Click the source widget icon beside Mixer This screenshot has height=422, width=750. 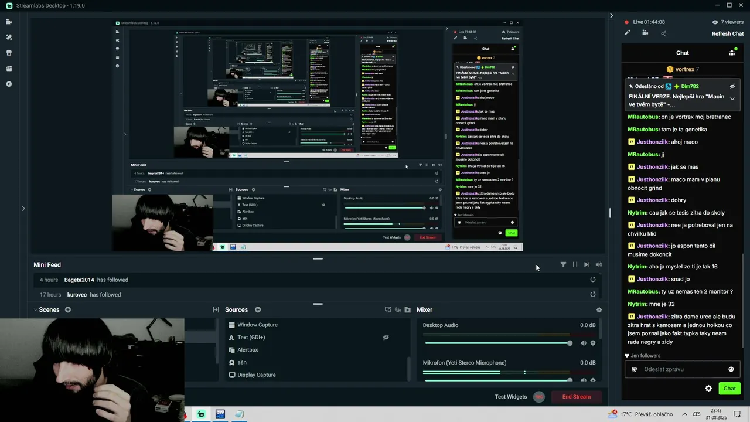pos(387,309)
